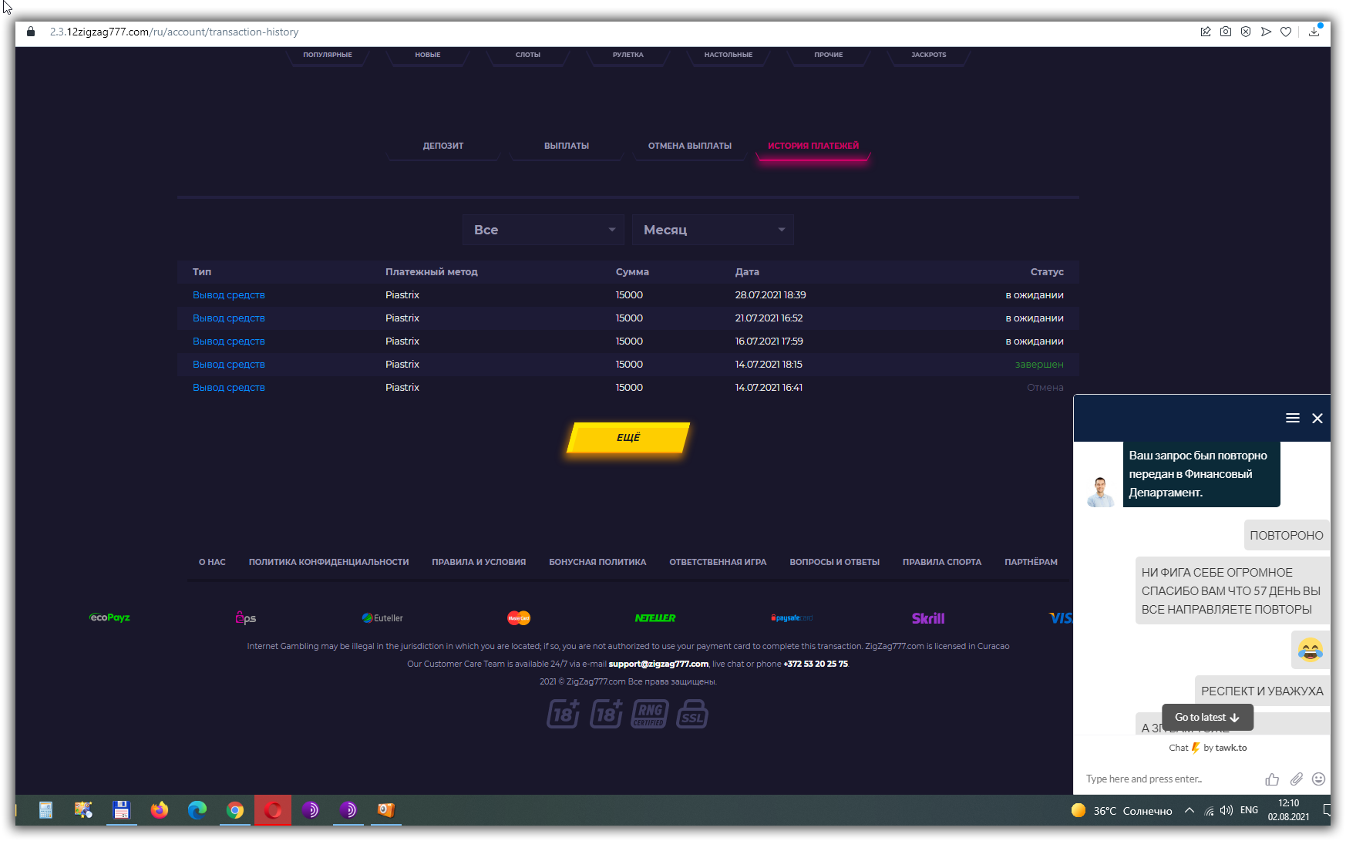Open ПОЛИТИКА КОНФИДЕНЦИАЛЬНОСТИ footer link

[x=328, y=562]
